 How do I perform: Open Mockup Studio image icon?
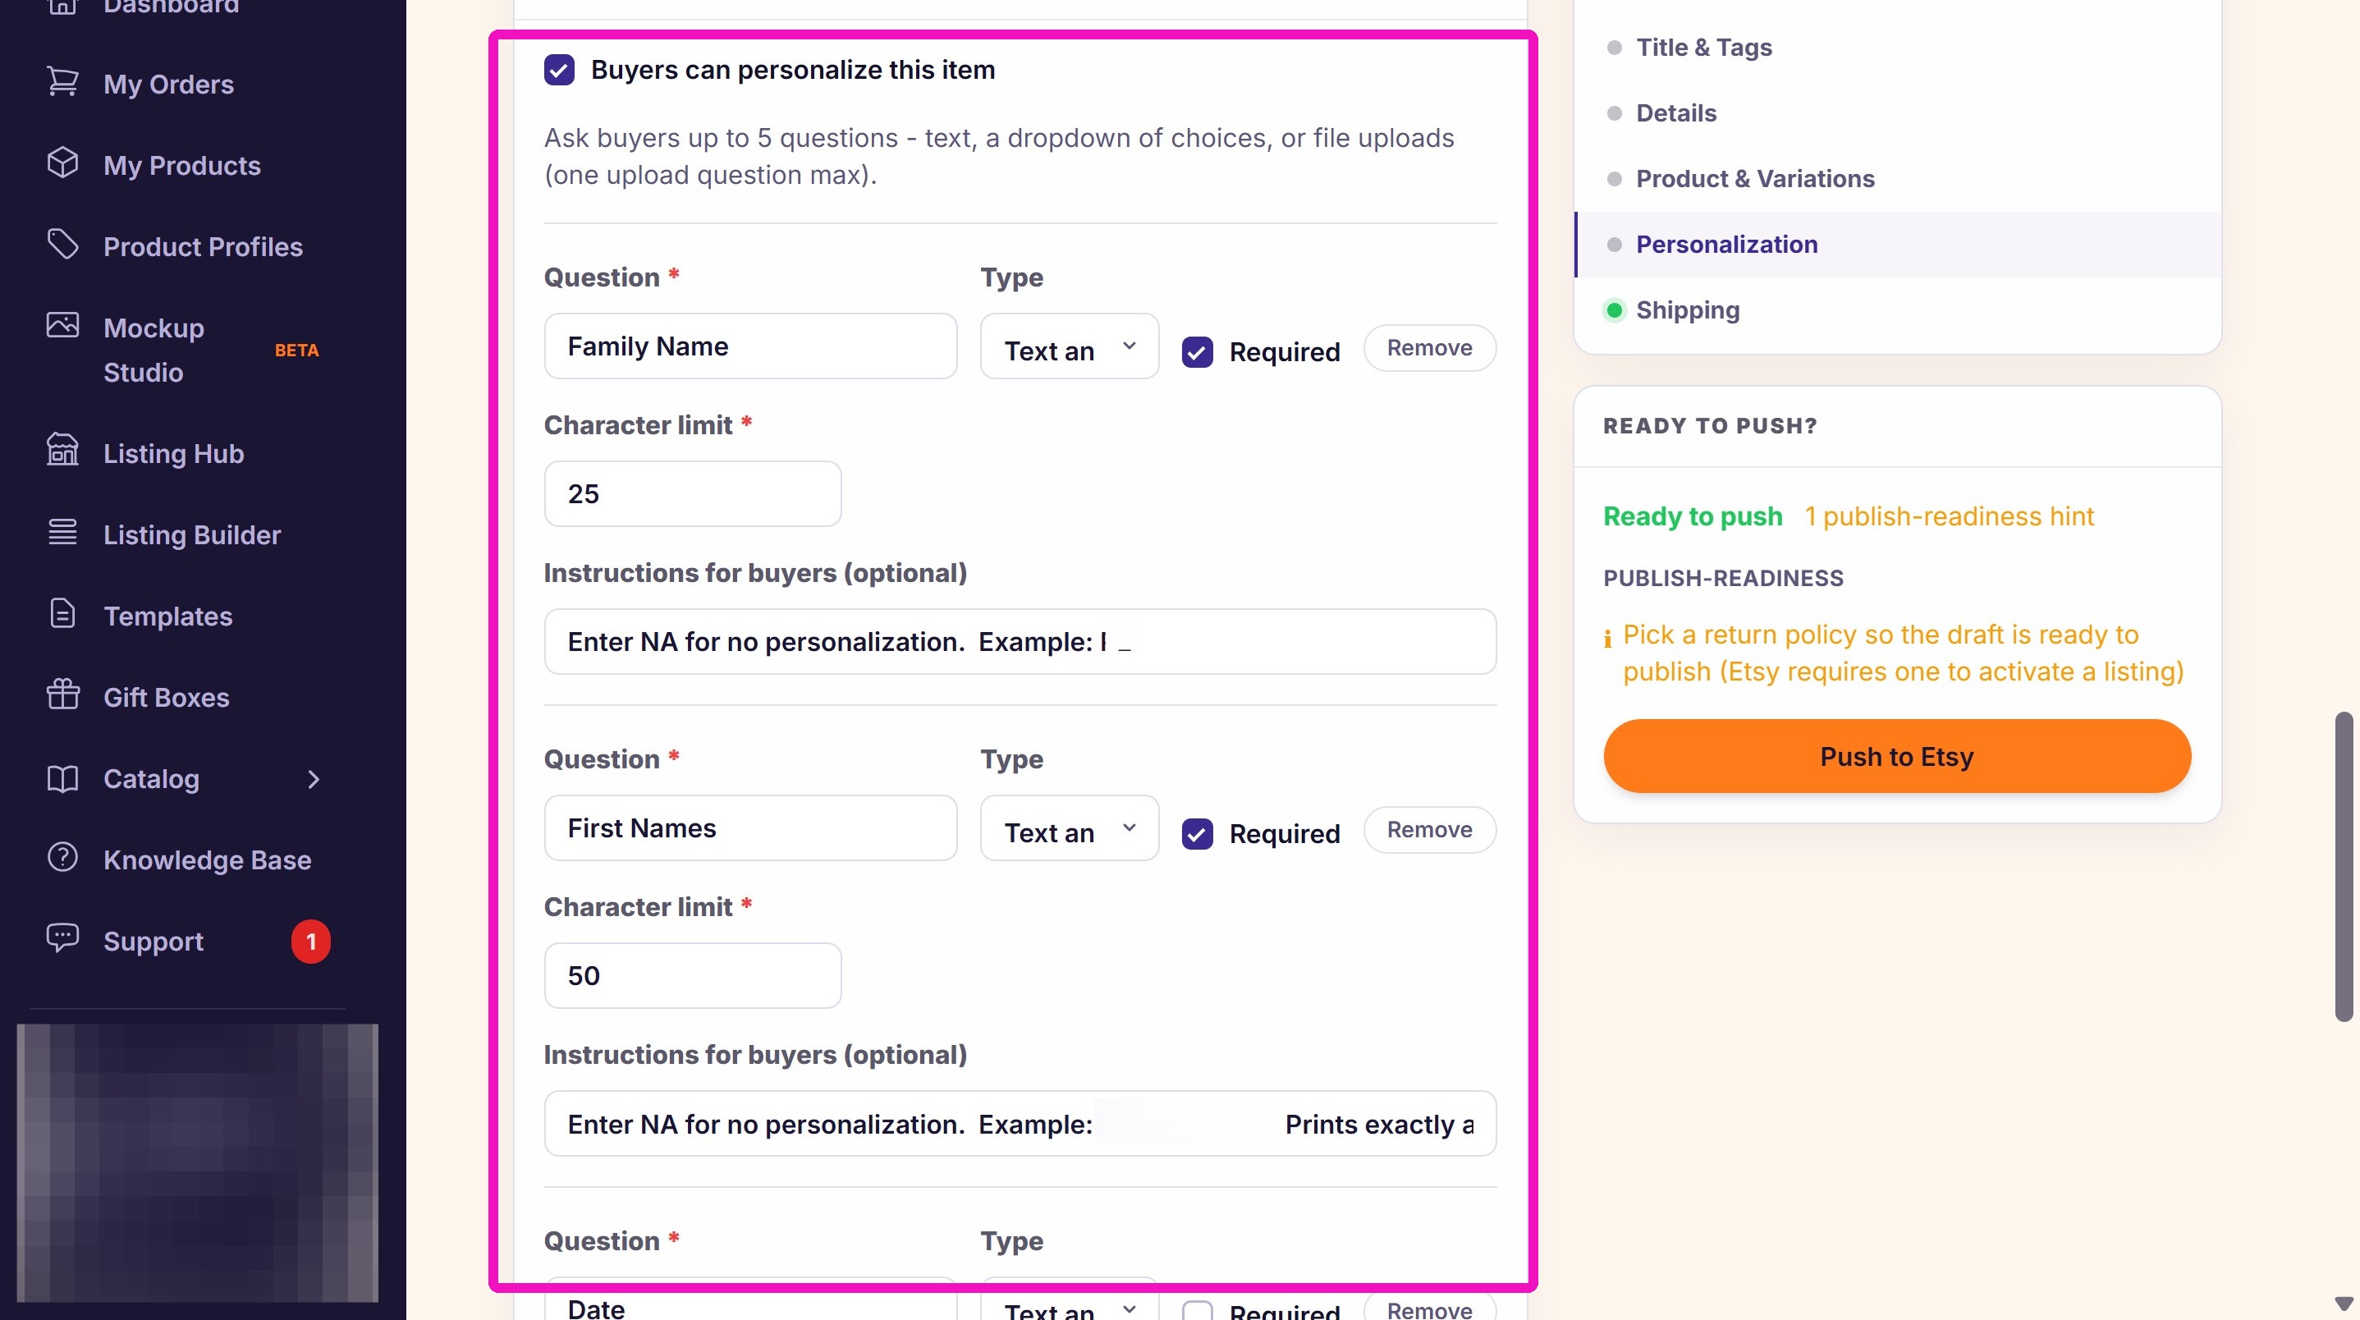62,326
